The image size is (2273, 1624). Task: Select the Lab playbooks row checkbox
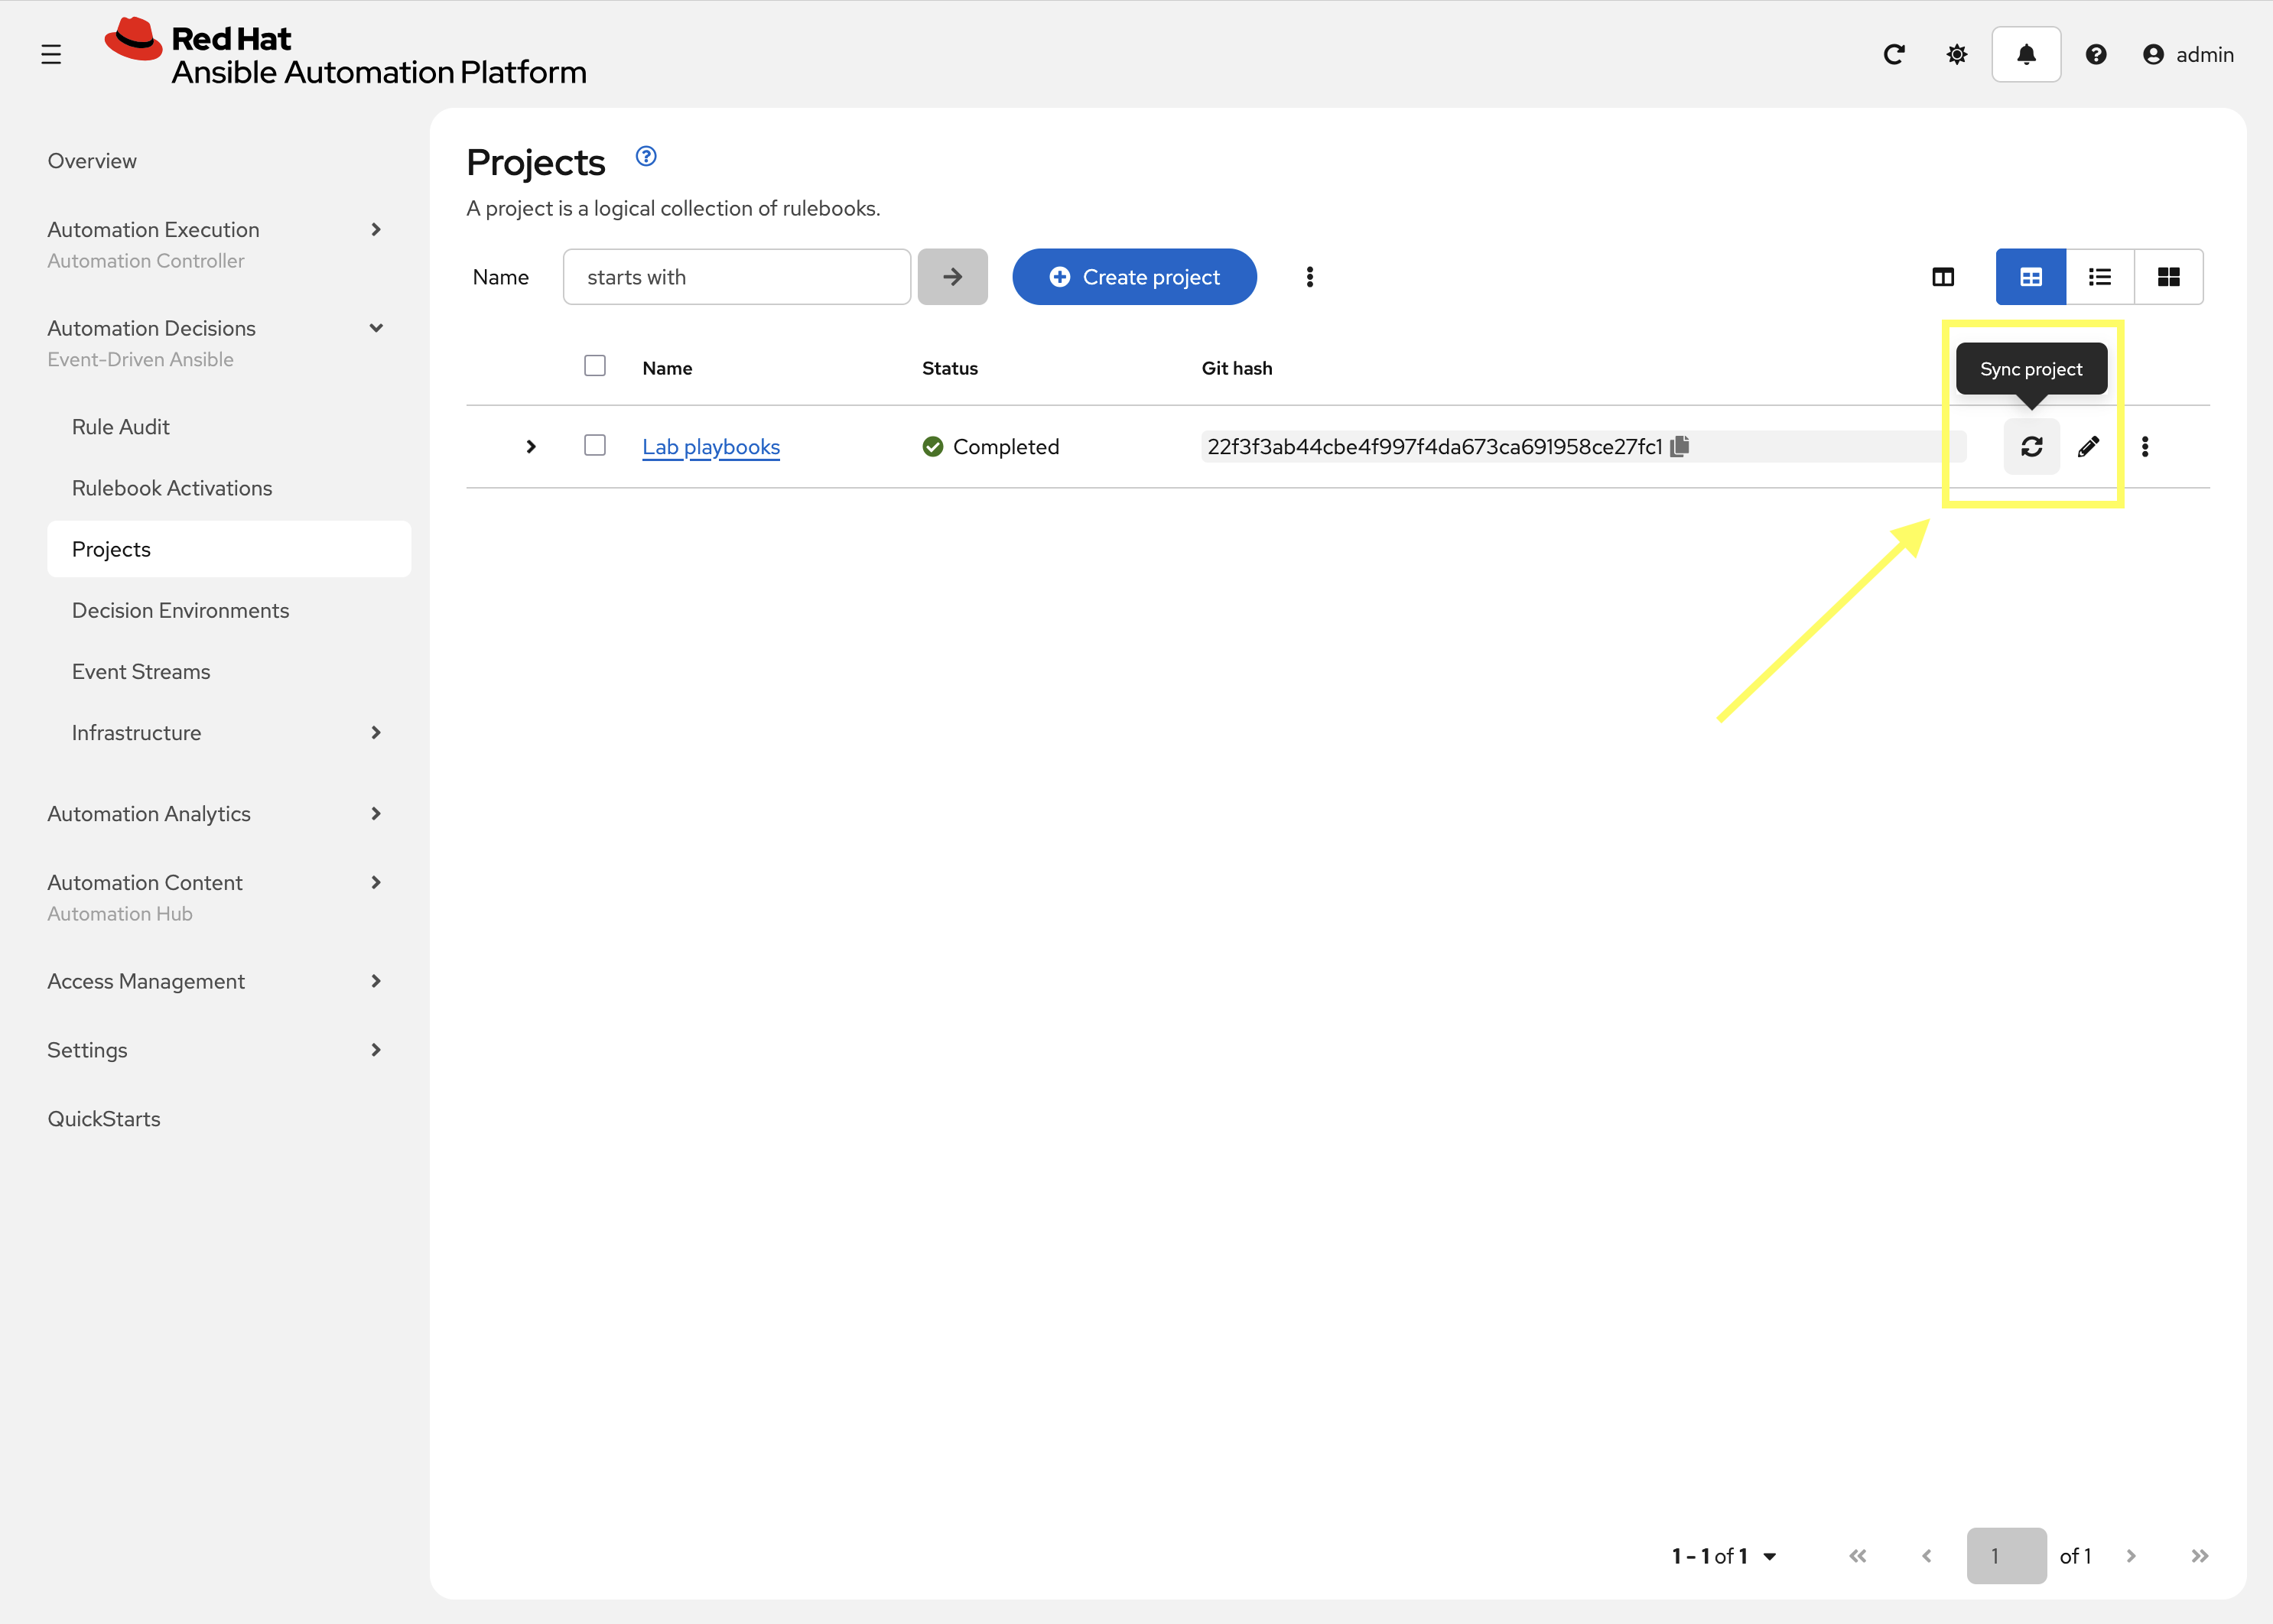(x=595, y=445)
